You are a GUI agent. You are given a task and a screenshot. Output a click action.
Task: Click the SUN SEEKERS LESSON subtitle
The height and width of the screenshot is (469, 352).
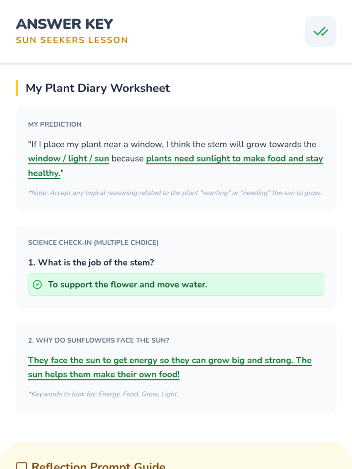(72, 40)
